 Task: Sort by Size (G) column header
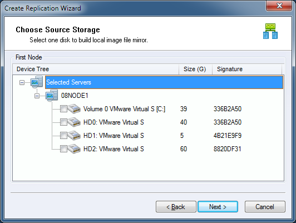tap(196, 69)
